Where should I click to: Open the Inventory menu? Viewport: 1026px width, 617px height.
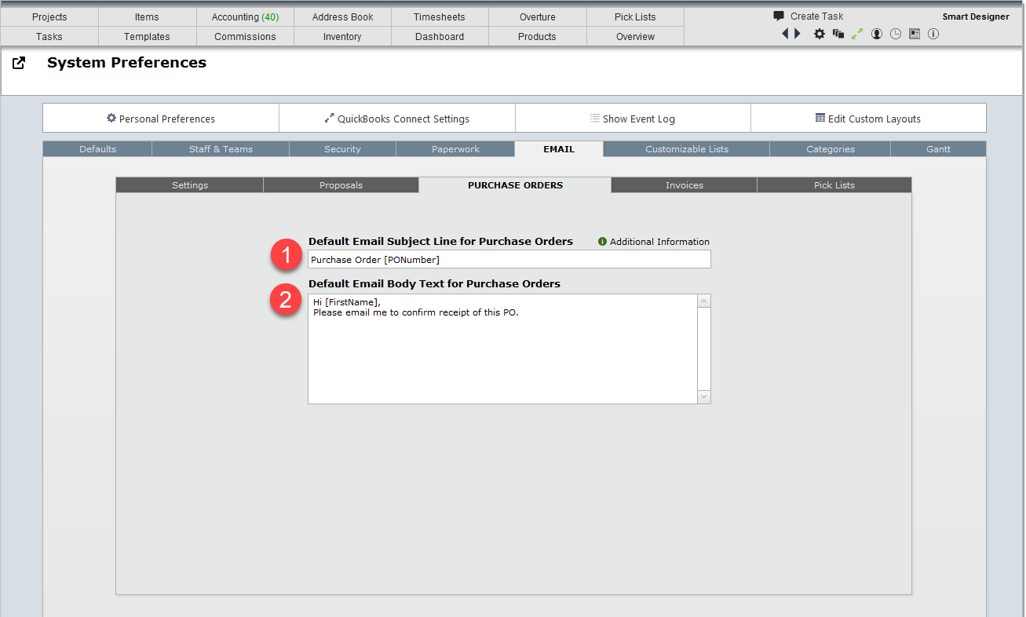[x=342, y=36]
